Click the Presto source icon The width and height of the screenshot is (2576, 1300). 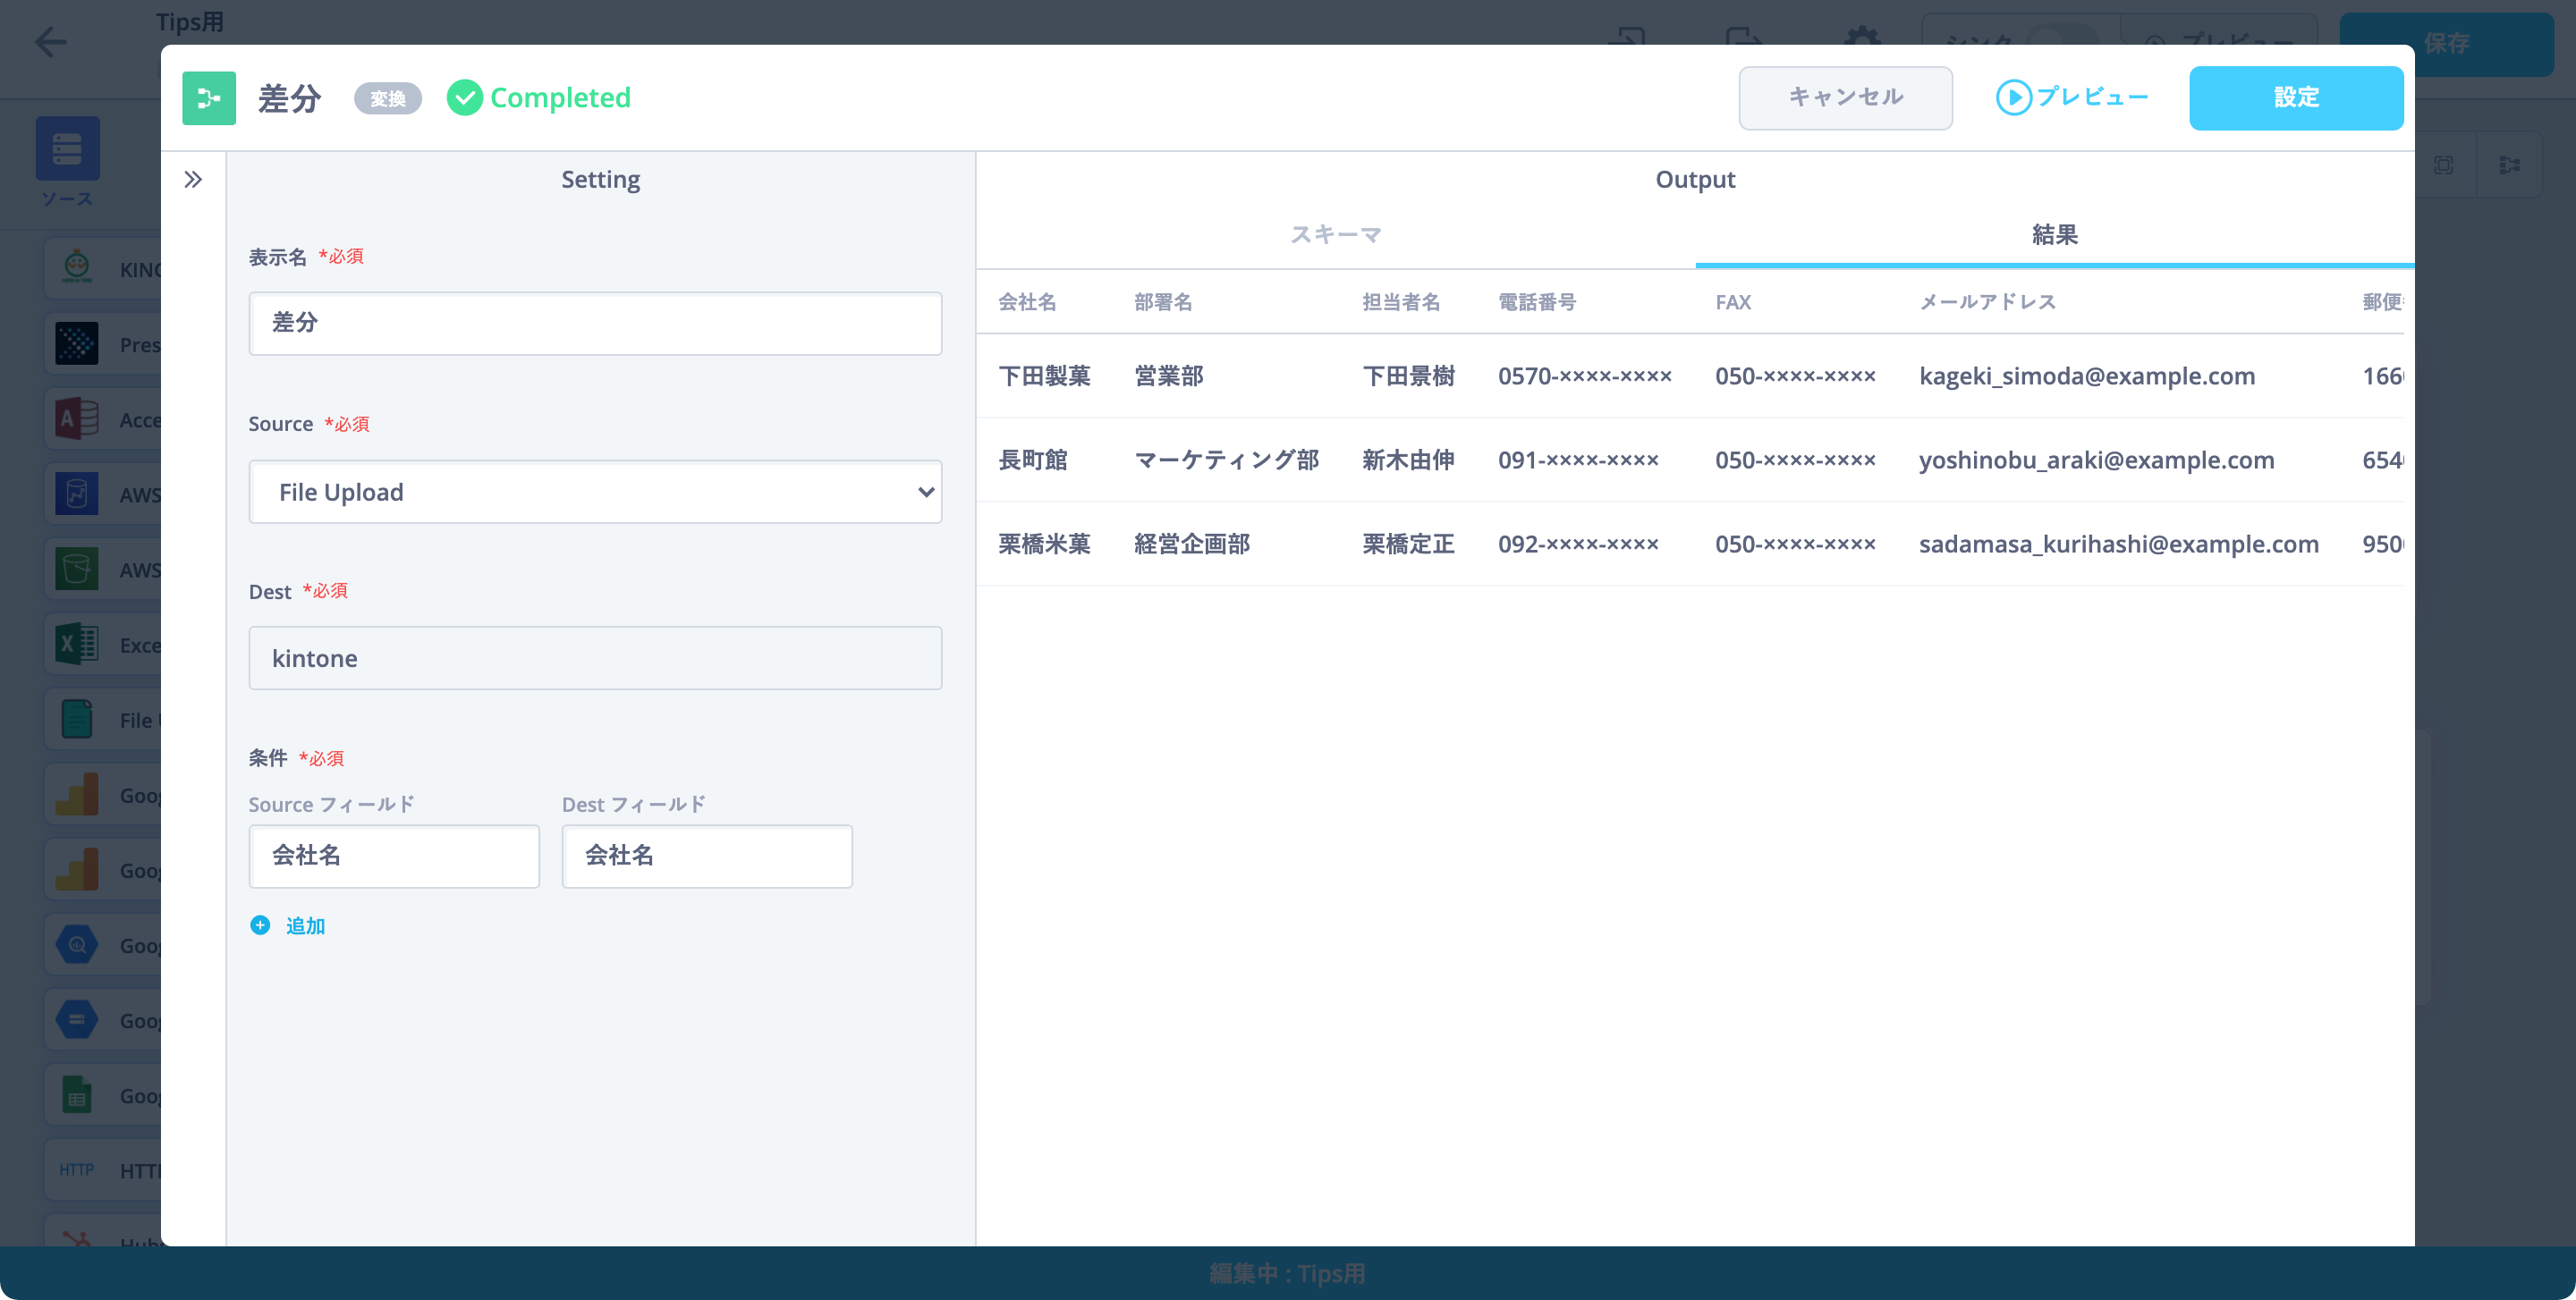tap(77, 343)
